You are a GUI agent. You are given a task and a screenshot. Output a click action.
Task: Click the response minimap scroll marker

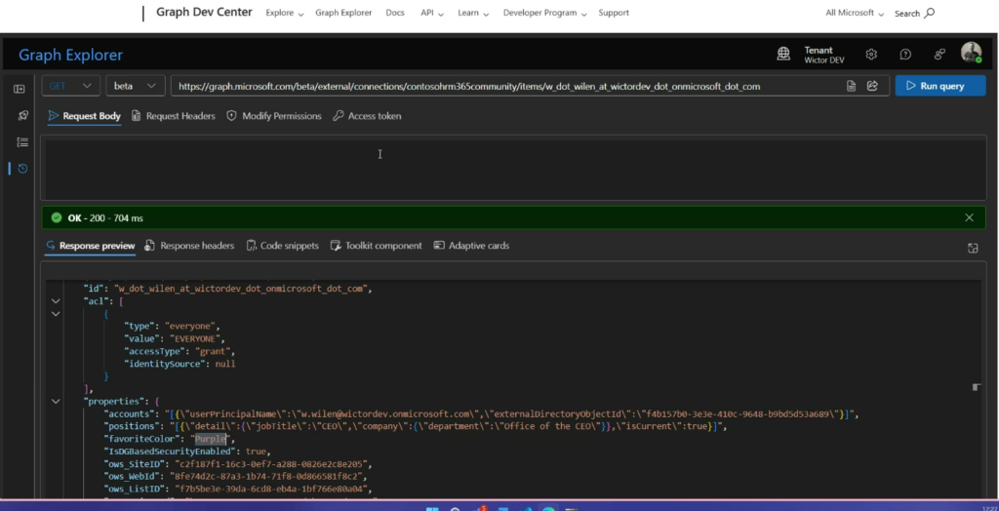(x=976, y=387)
